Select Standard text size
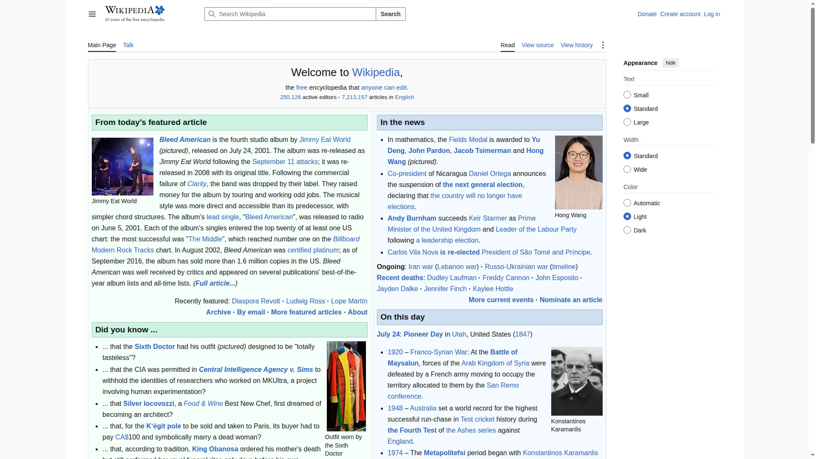Image resolution: width=816 pixels, height=459 pixels. coord(627,108)
